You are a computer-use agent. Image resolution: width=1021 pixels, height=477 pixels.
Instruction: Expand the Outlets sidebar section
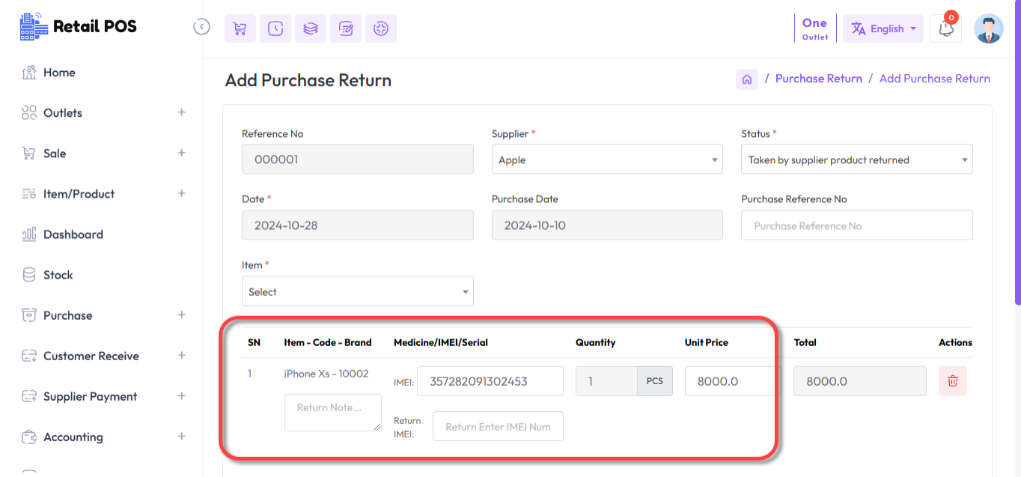coord(181,112)
